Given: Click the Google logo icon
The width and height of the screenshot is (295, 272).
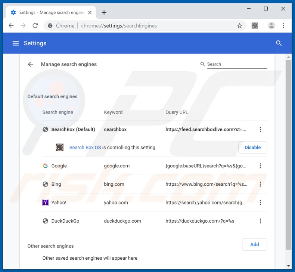Looking at the screenshot, I should pyautogui.click(x=45, y=166).
